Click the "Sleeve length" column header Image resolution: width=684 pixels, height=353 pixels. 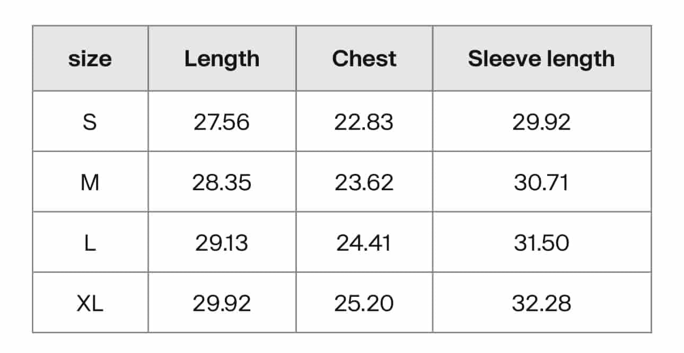(x=541, y=59)
